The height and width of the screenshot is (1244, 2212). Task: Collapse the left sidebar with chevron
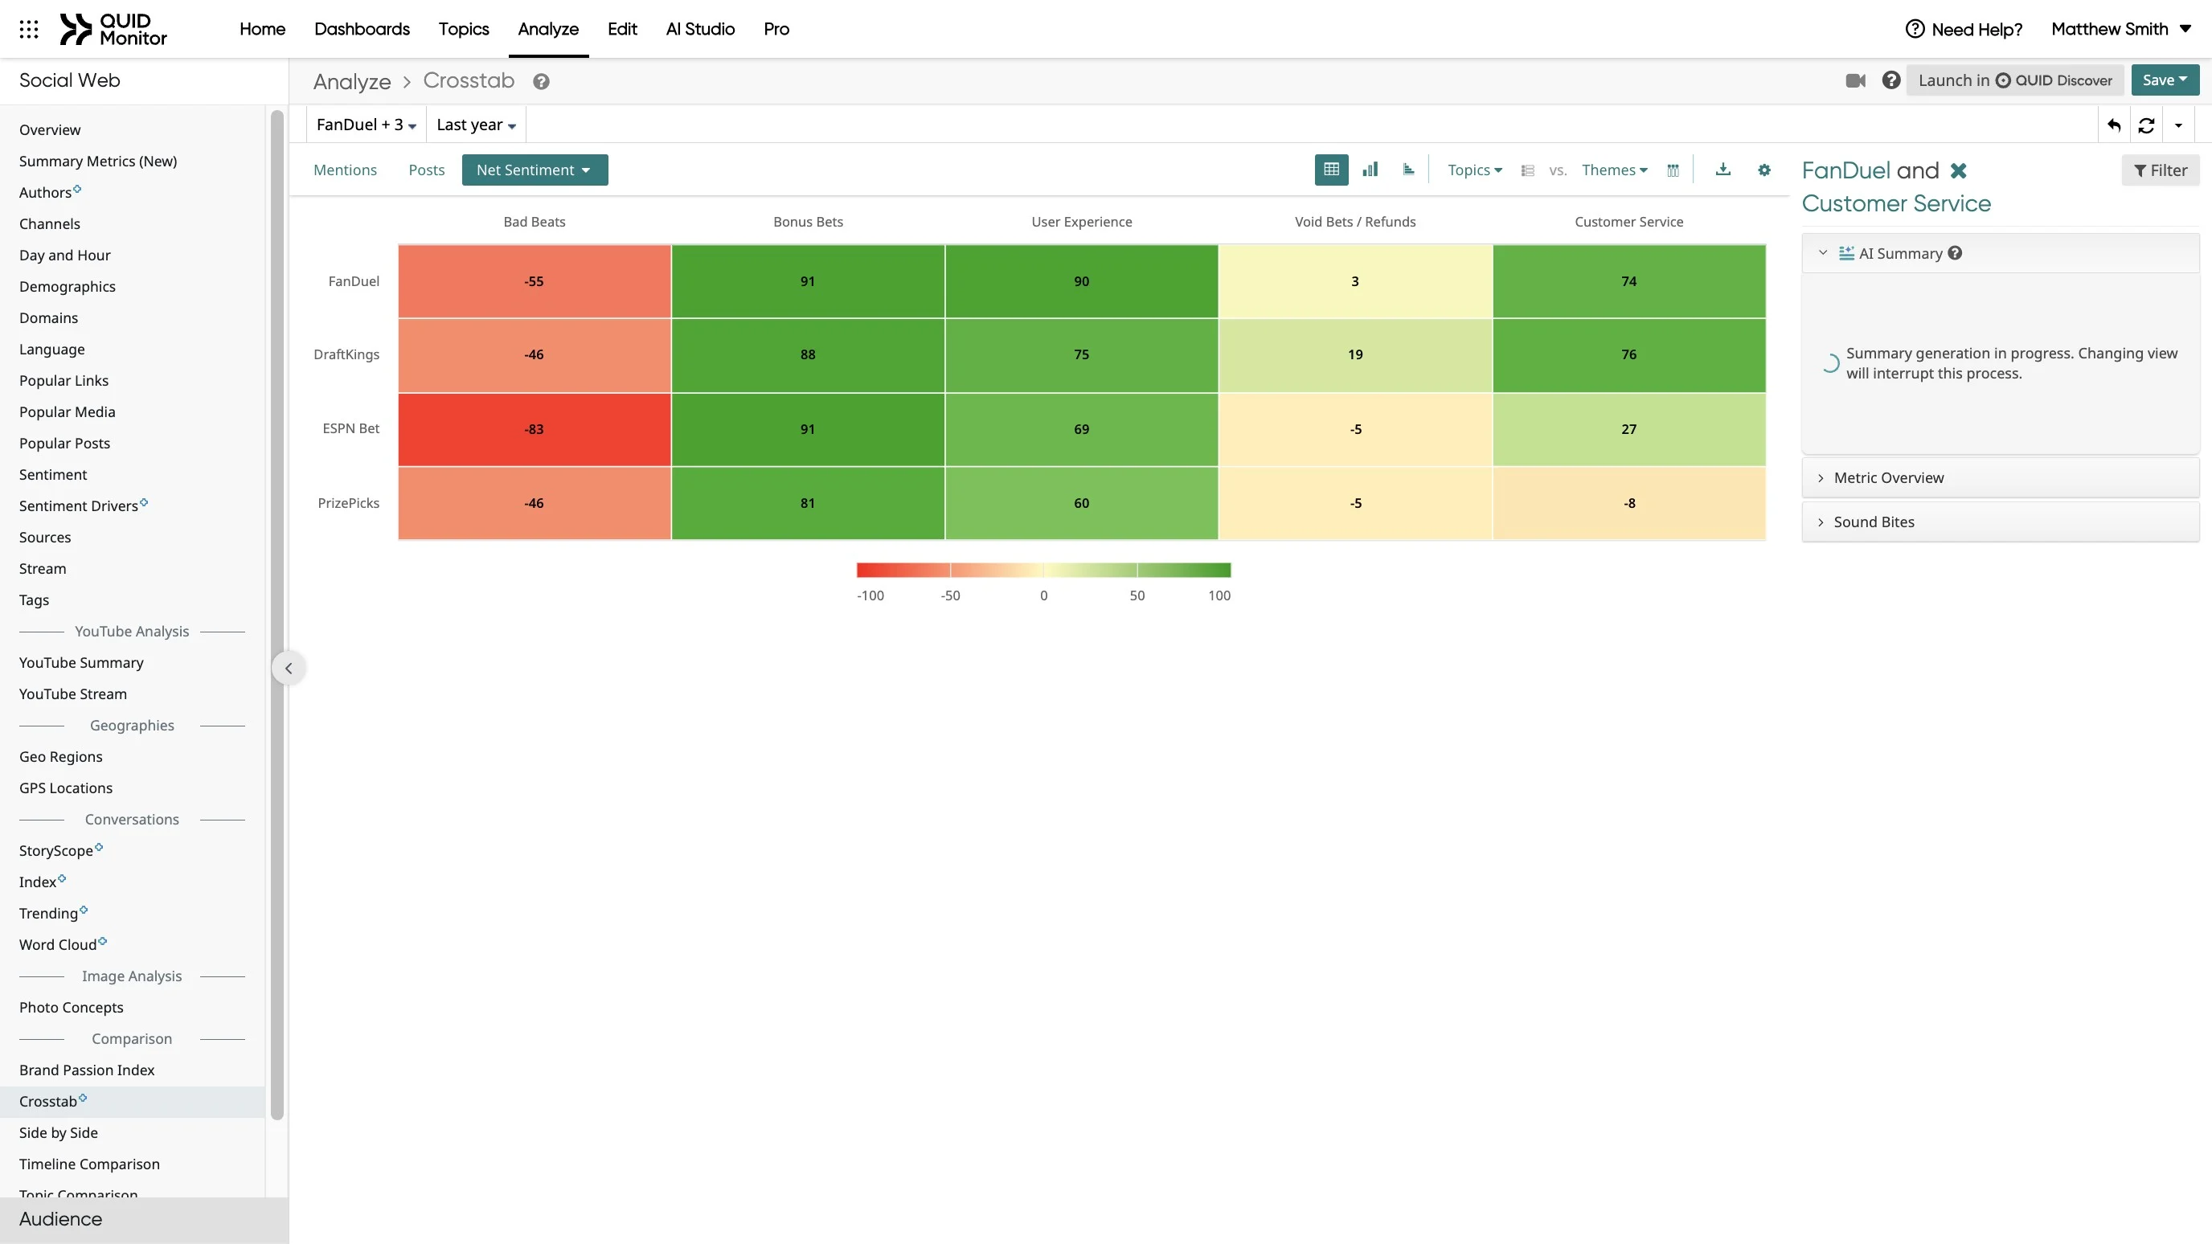[x=289, y=668]
